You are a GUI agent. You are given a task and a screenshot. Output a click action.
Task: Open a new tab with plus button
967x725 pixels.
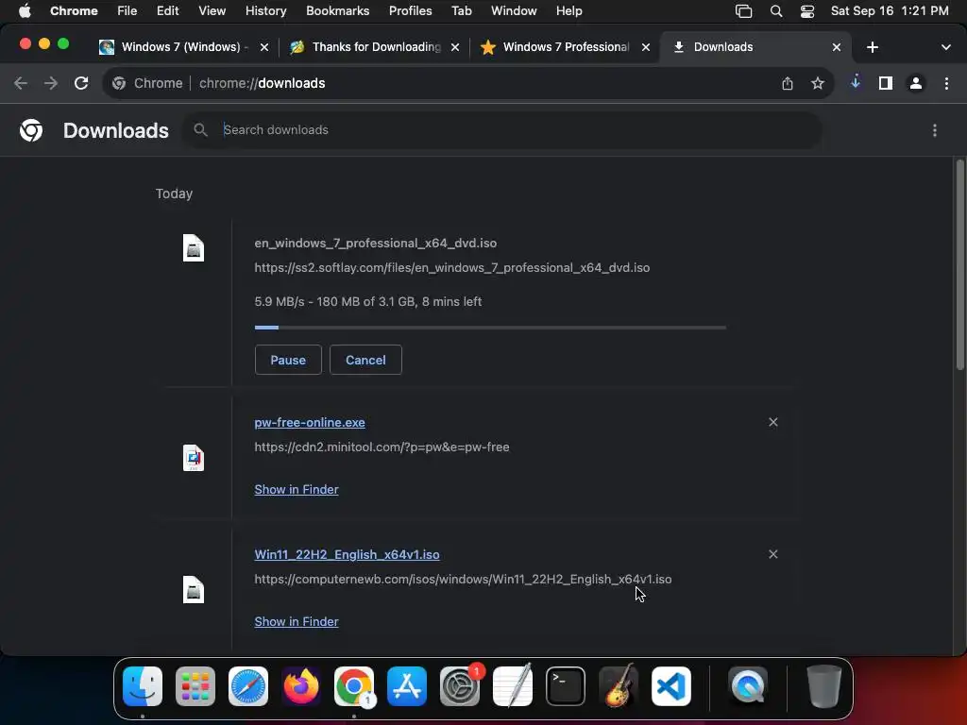872,47
